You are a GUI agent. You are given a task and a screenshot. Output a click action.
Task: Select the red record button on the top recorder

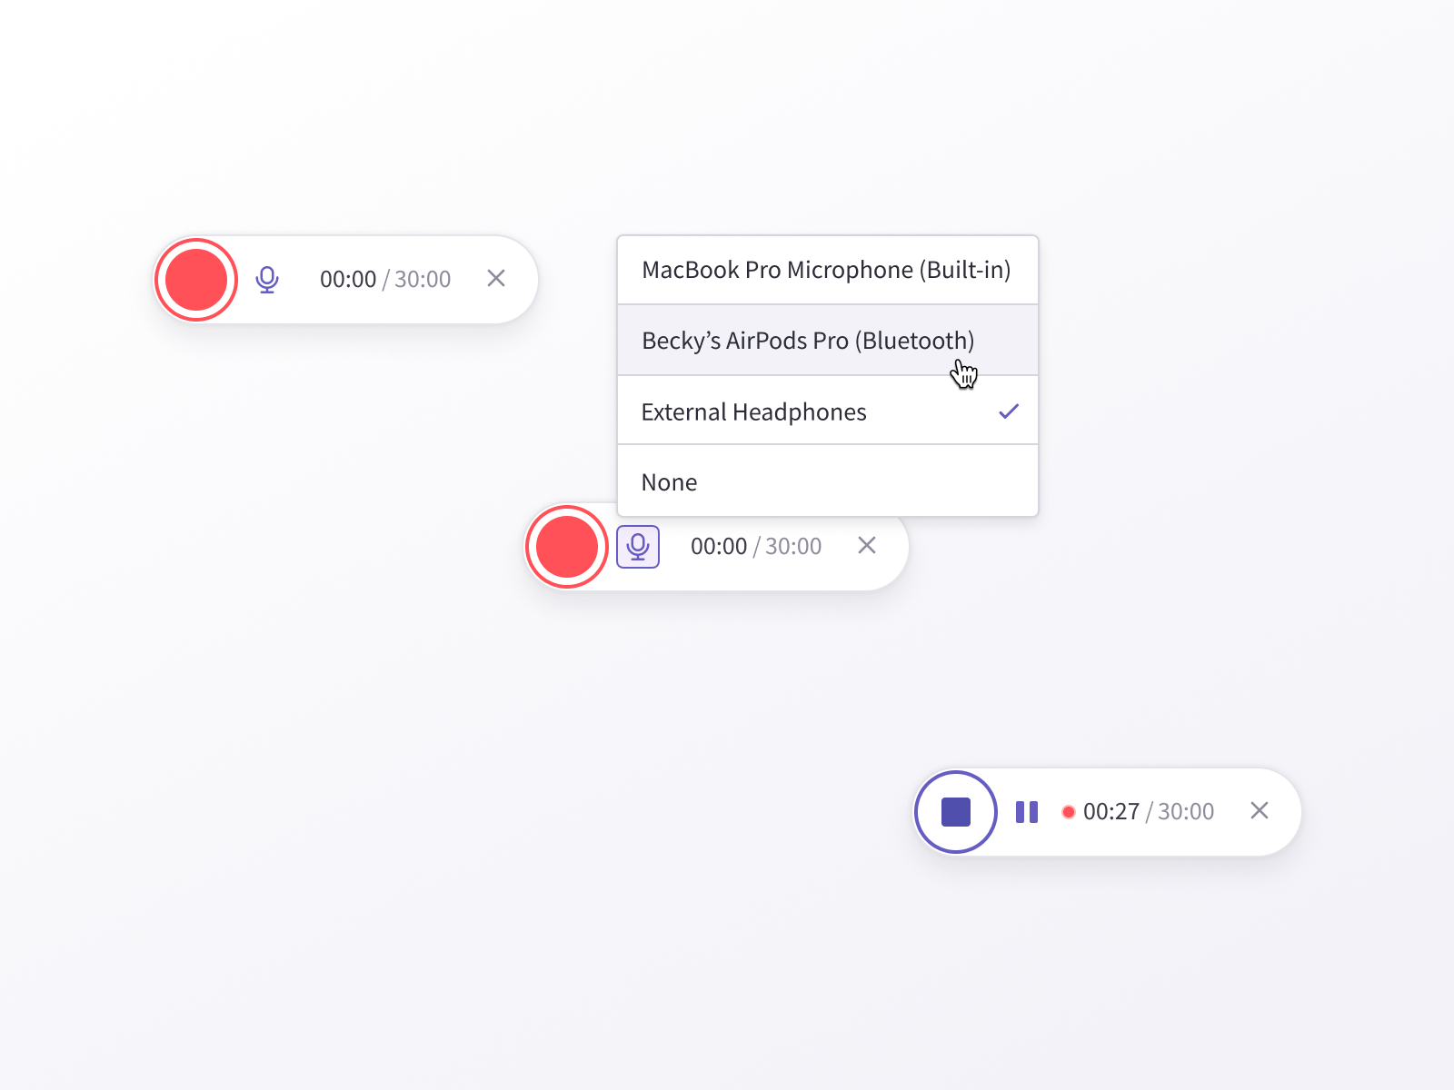tap(196, 280)
